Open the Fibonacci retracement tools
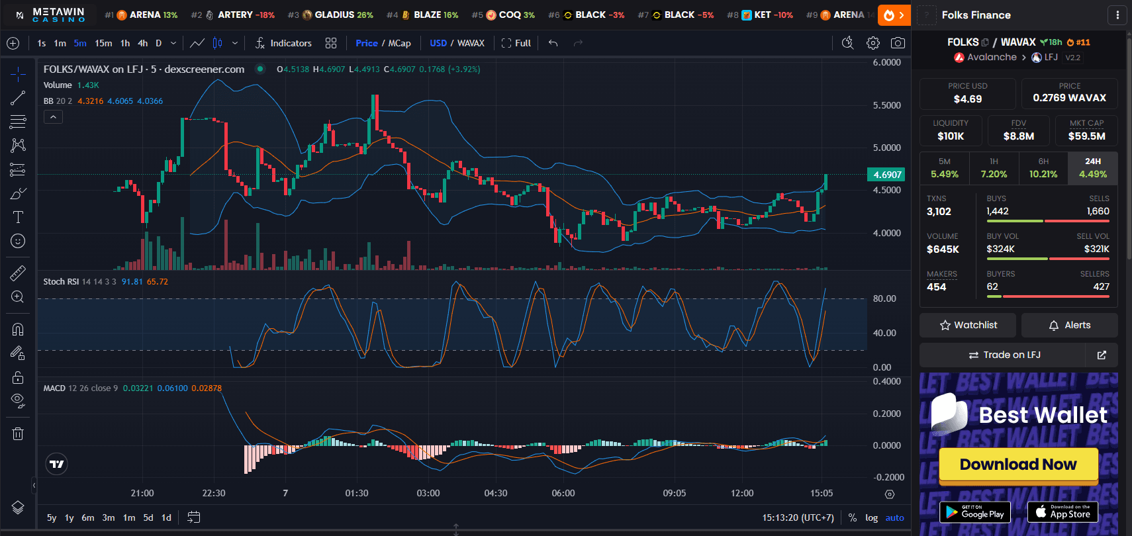Image resolution: width=1132 pixels, height=536 pixels. [x=18, y=122]
